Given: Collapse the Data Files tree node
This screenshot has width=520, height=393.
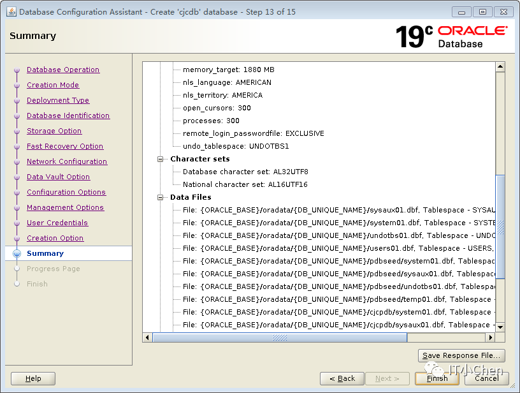Looking at the screenshot, I should (x=160, y=197).
